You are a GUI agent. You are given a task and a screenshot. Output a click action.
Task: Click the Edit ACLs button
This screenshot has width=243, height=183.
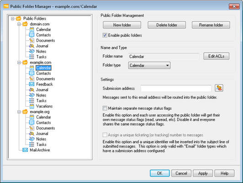(216, 56)
